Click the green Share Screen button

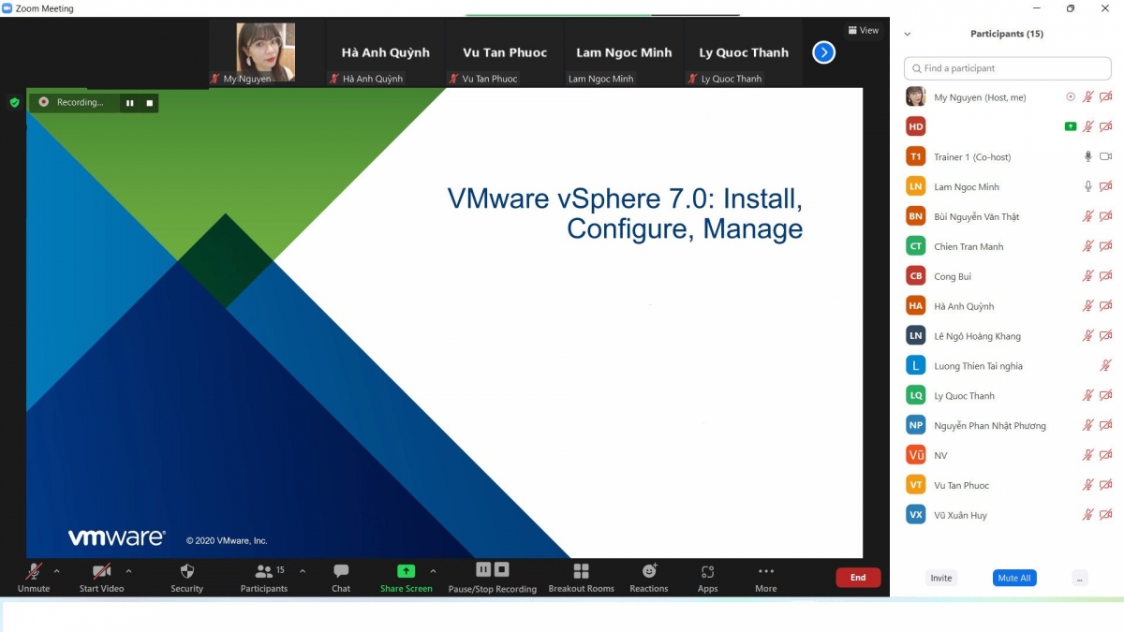pos(407,577)
